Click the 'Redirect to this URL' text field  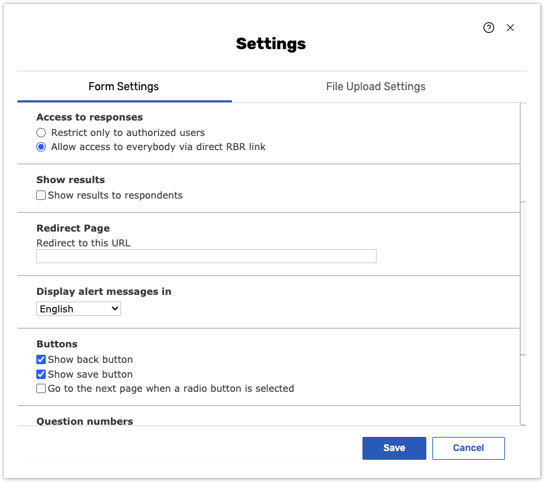coord(206,256)
